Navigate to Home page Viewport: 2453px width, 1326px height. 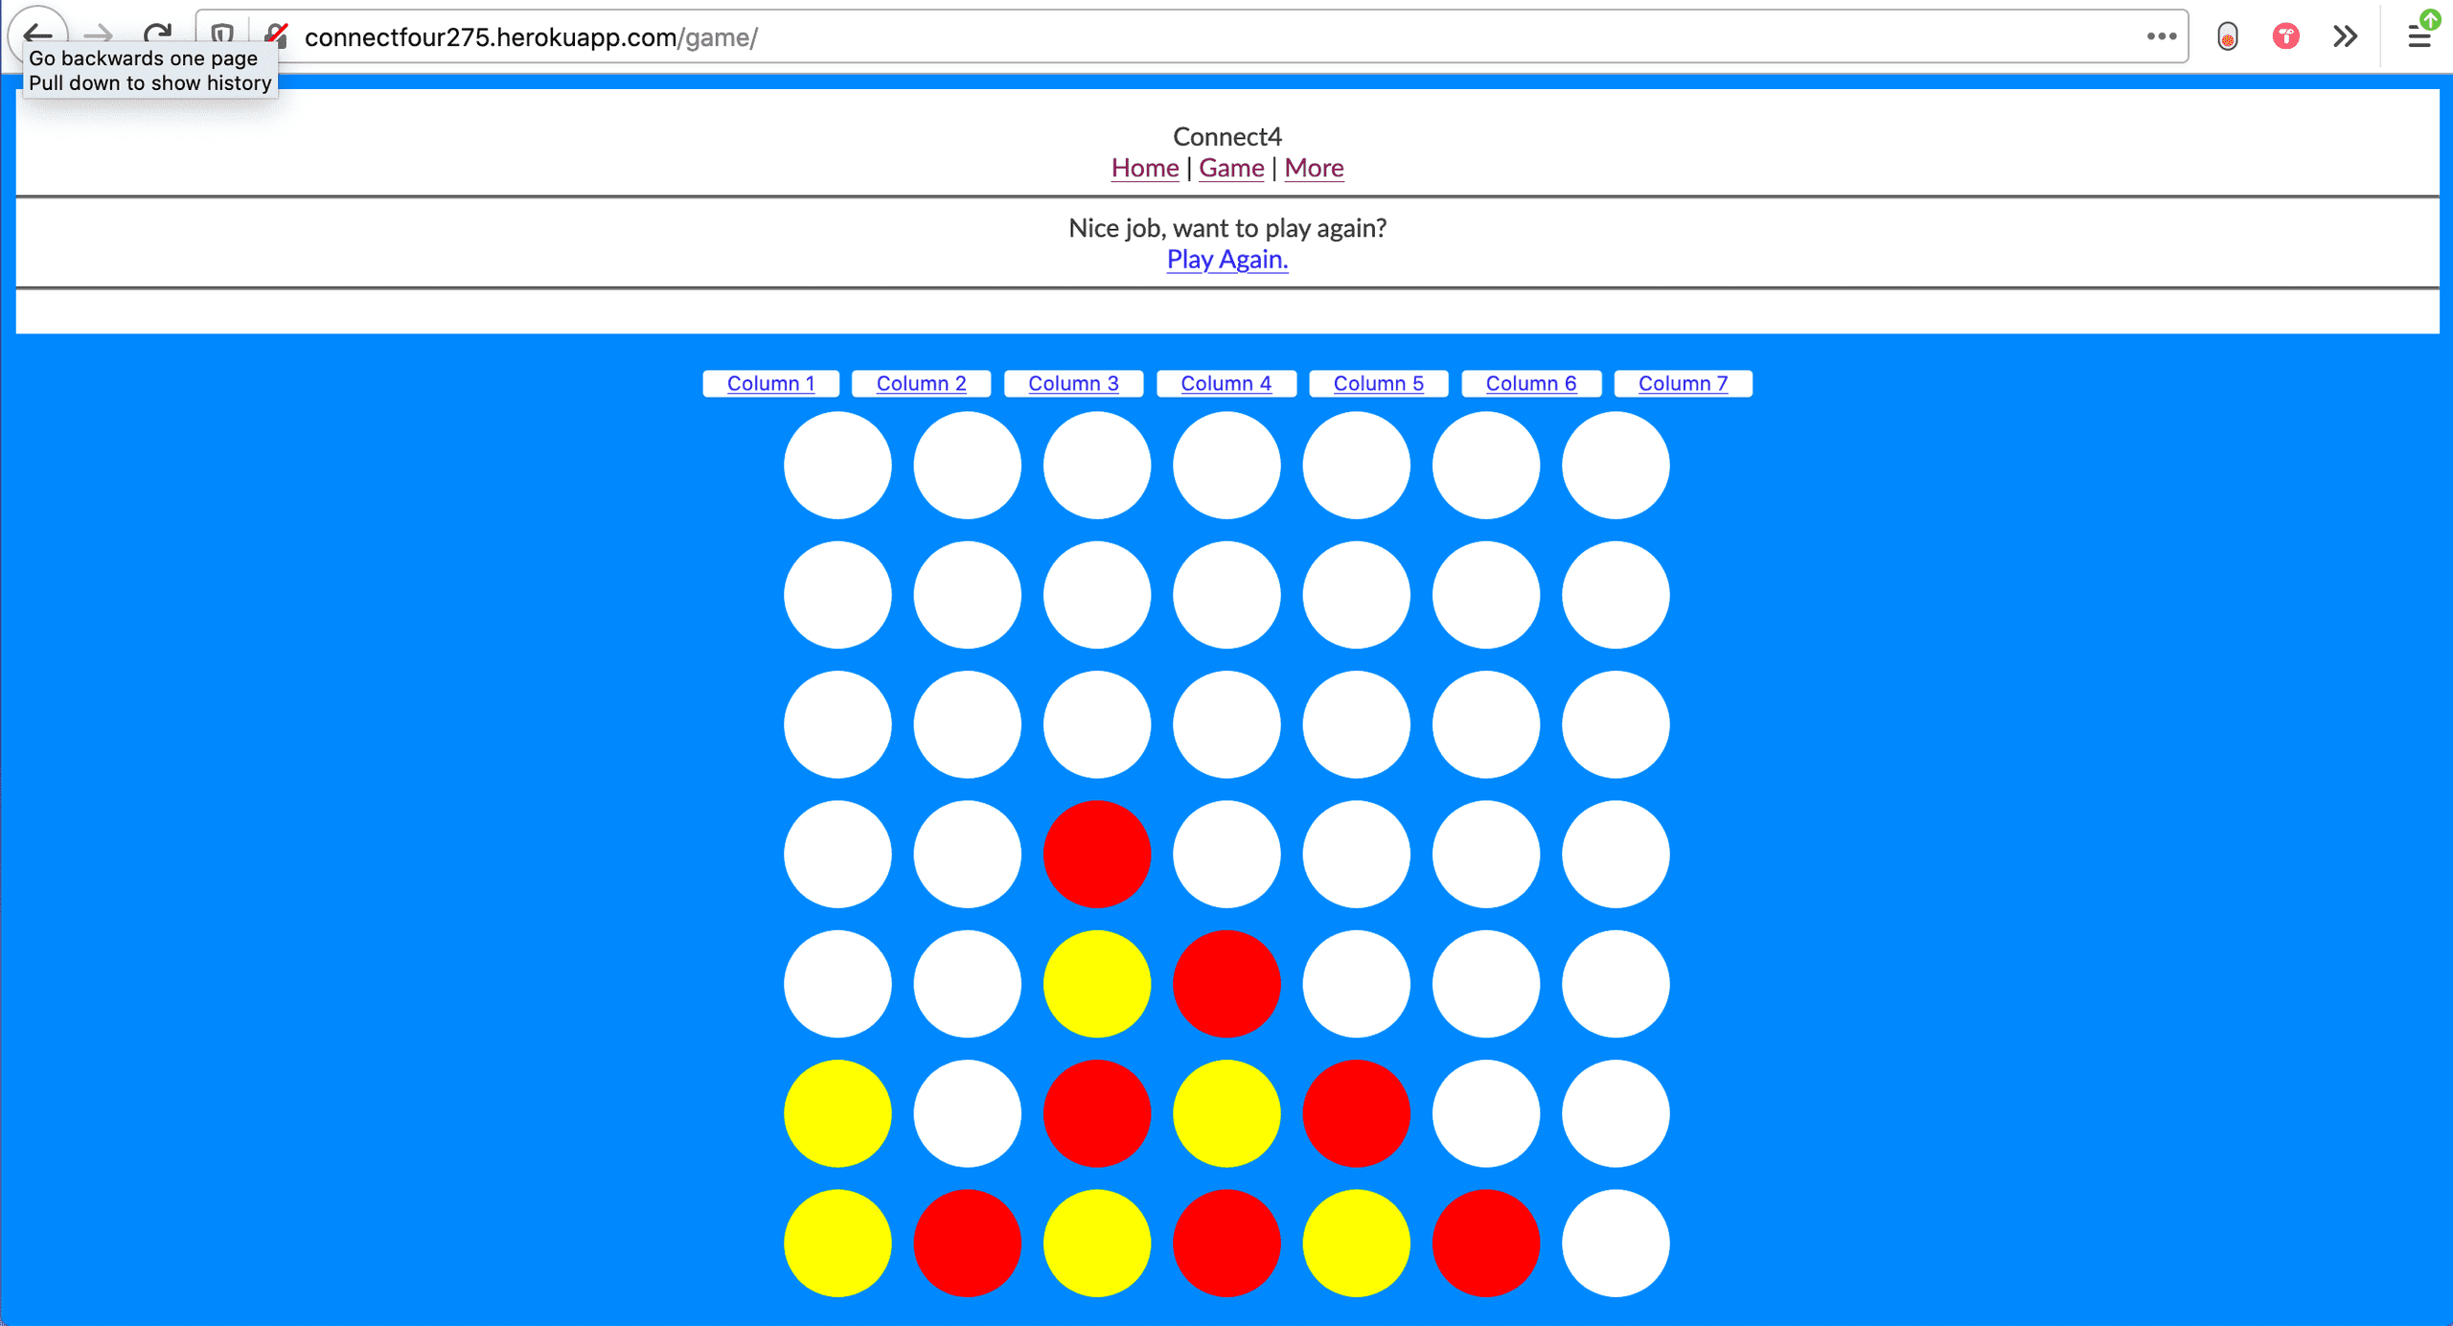pyautogui.click(x=1141, y=169)
